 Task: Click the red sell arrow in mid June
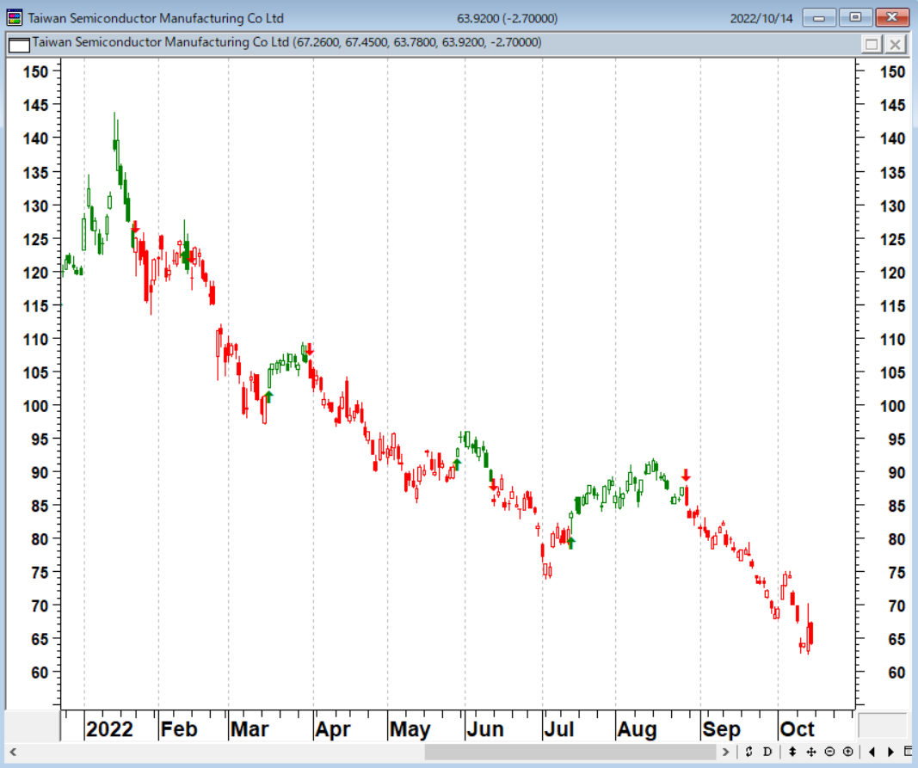coord(493,485)
